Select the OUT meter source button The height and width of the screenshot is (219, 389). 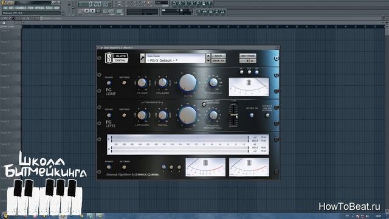click(x=249, y=72)
